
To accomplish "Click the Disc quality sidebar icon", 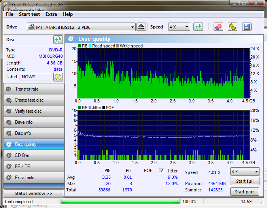I will (9, 144).
